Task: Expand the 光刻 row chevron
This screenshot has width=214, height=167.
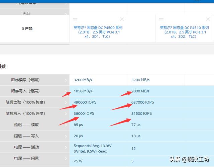Action: click(66, 14)
